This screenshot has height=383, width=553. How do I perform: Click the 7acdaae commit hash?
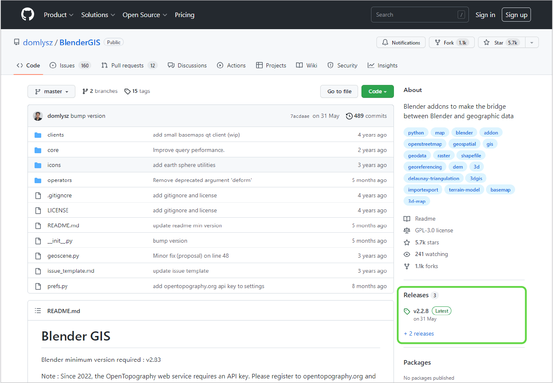point(300,116)
